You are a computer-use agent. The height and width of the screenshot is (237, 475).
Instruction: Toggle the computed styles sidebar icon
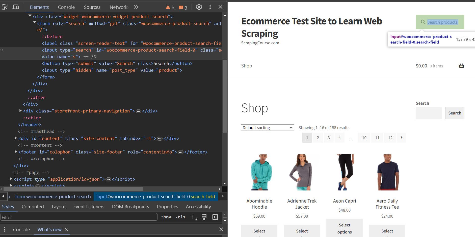click(215, 217)
